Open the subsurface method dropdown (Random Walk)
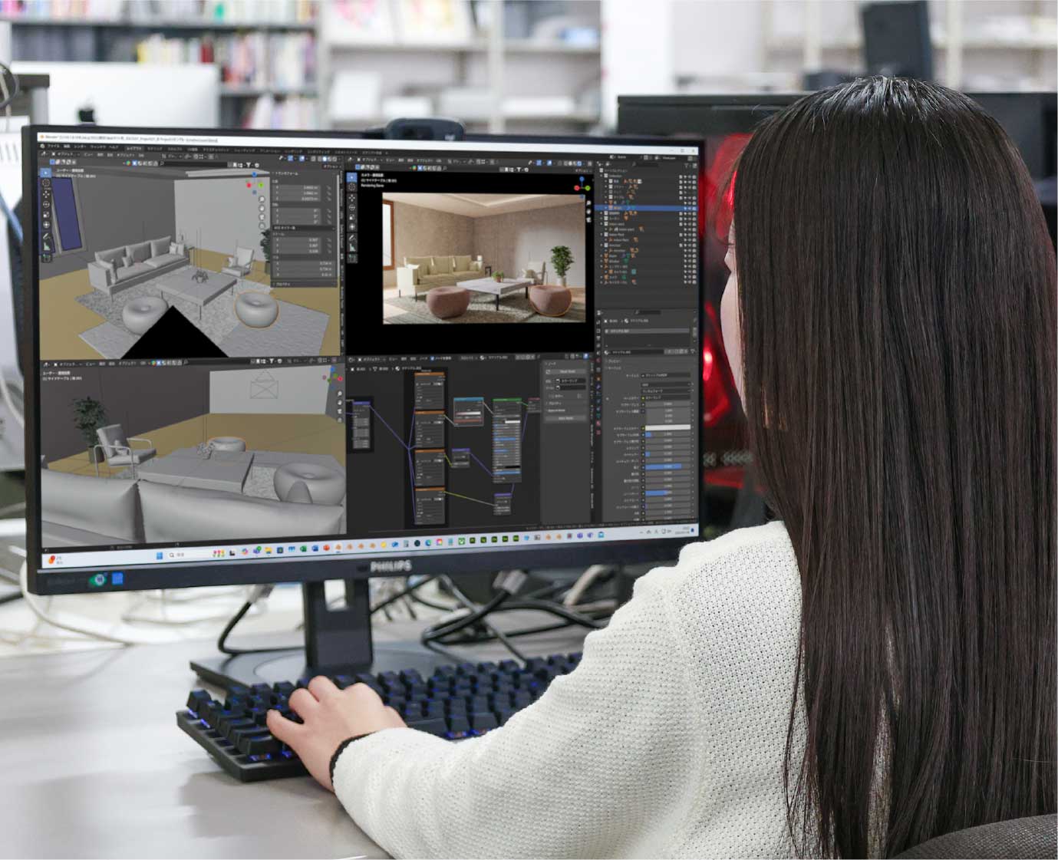 666,391
